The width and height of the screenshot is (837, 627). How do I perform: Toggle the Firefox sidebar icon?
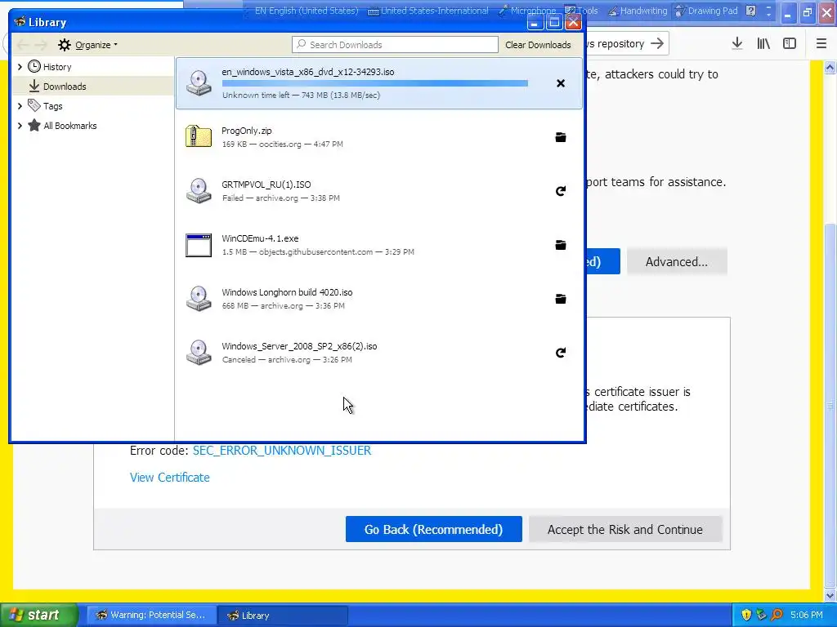[790, 44]
